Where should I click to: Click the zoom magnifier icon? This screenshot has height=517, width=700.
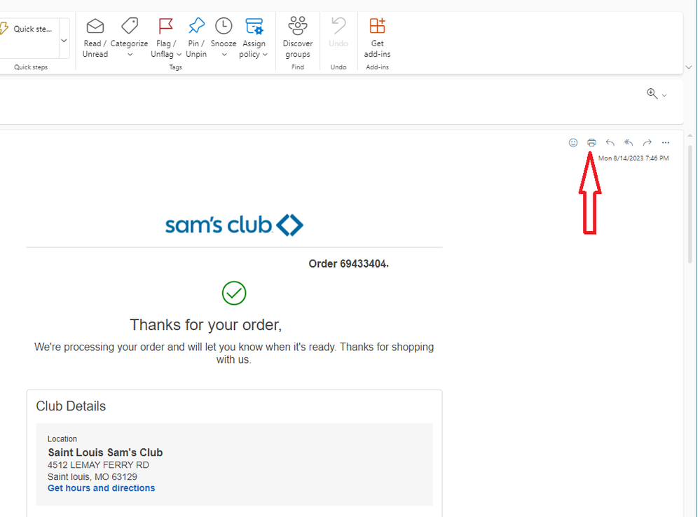pyautogui.click(x=652, y=94)
